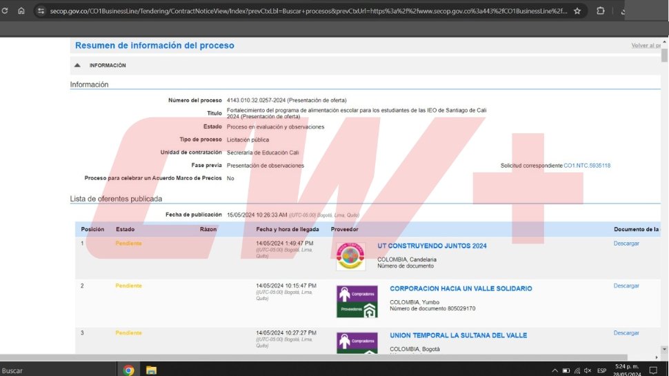Click the secop.gov.co address bar URL
This screenshot has width=669, height=376.
point(308,11)
